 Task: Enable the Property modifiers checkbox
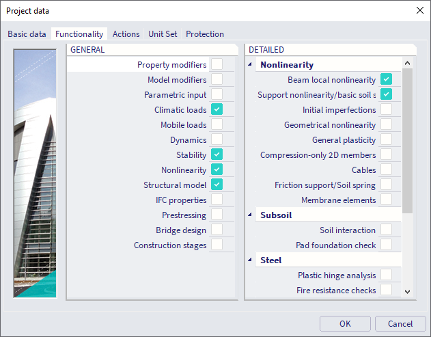[x=217, y=65]
